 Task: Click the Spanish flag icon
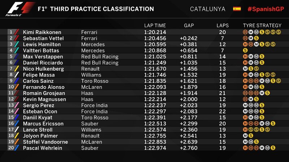click(237, 9)
